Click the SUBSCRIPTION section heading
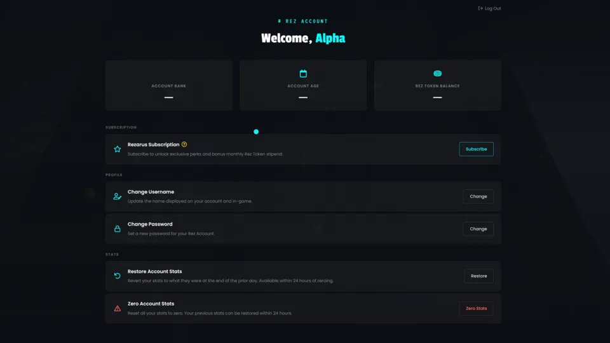 121,128
